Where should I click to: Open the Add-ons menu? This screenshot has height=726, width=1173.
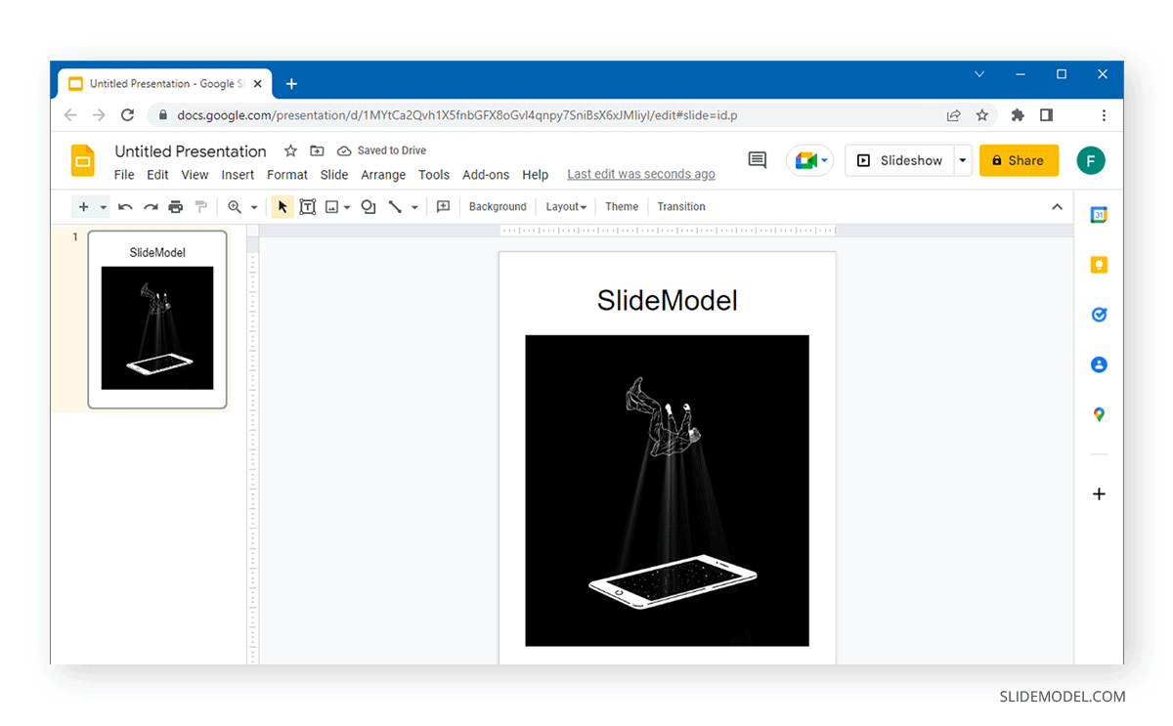click(486, 175)
